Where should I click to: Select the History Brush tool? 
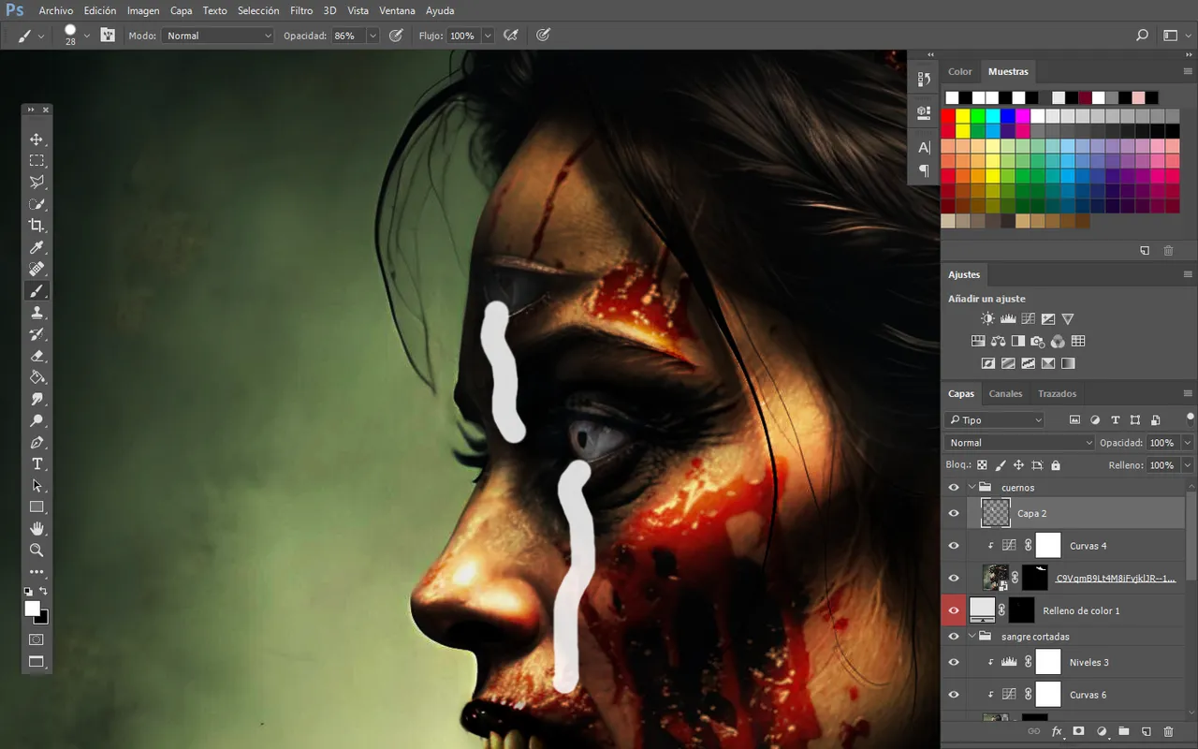pyautogui.click(x=37, y=334)
